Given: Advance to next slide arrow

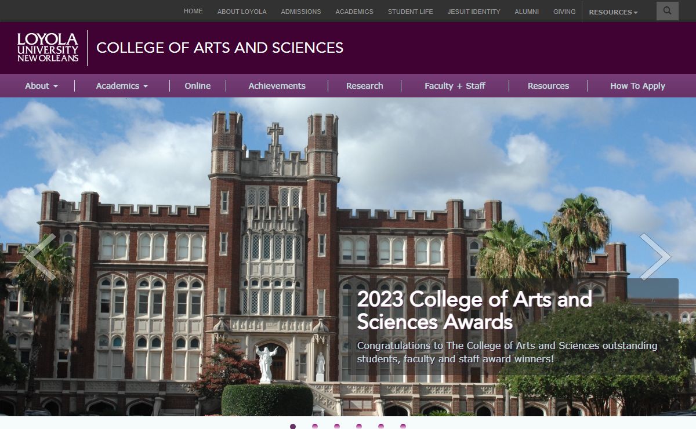Looking at the screenshot, I should click(655, 257).
